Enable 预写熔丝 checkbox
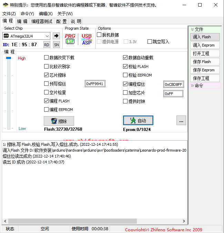The width and height of the screenshot is (224, 233). (46, 84)
